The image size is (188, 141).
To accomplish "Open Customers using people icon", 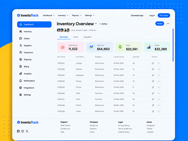I will [21, 52].
